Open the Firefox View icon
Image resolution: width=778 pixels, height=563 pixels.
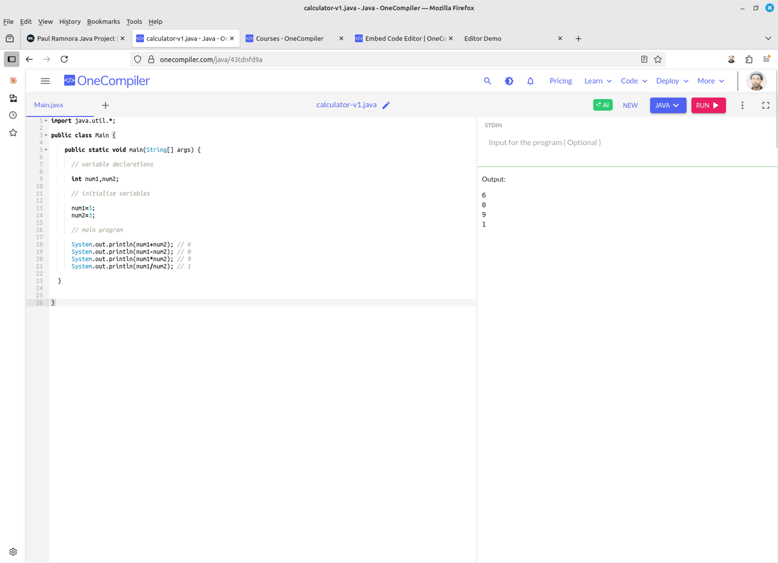tap(10, 38)
